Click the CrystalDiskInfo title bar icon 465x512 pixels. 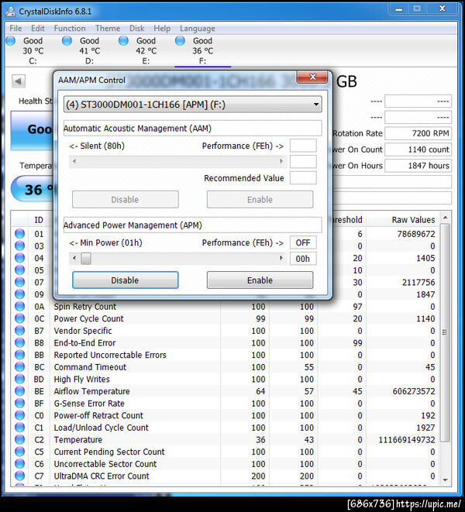[11, 12]
